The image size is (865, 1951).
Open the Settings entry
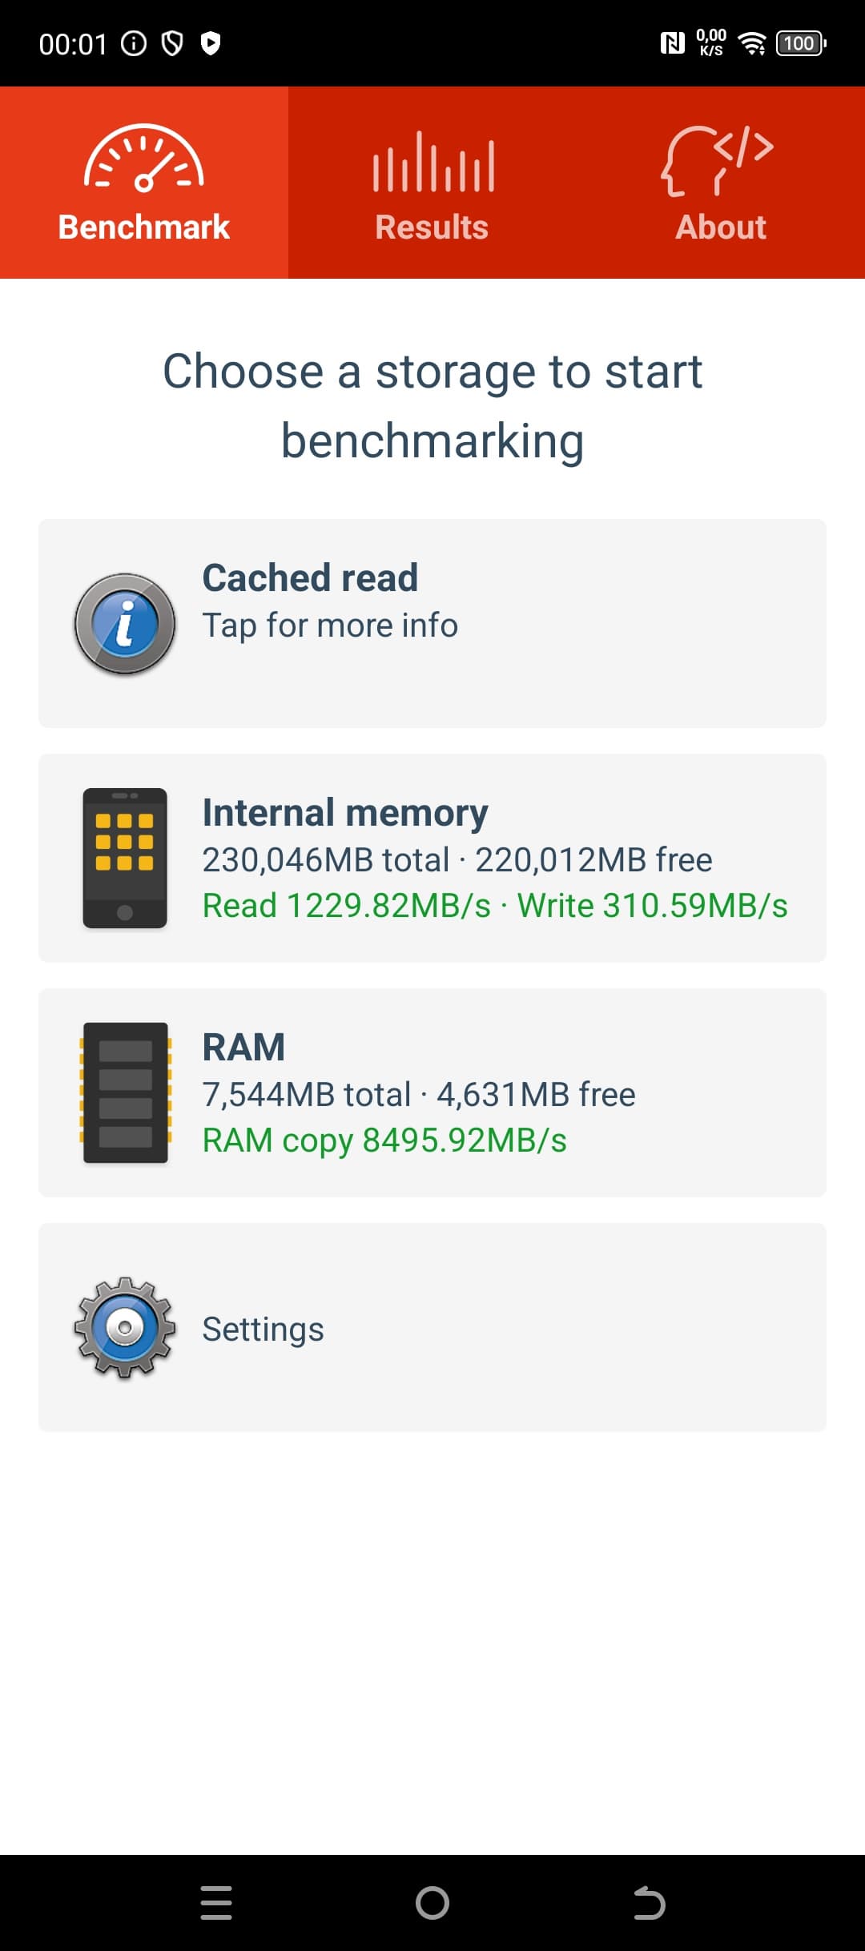tap(432, 1327)
